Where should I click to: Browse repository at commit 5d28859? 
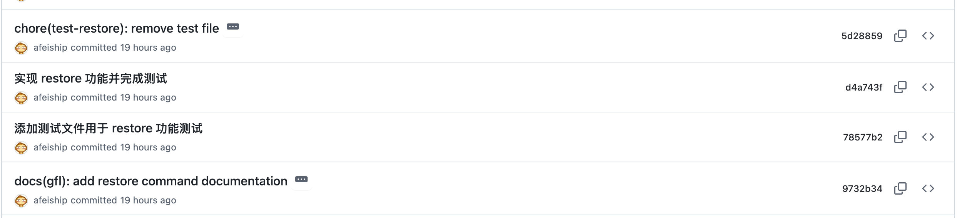928,36
